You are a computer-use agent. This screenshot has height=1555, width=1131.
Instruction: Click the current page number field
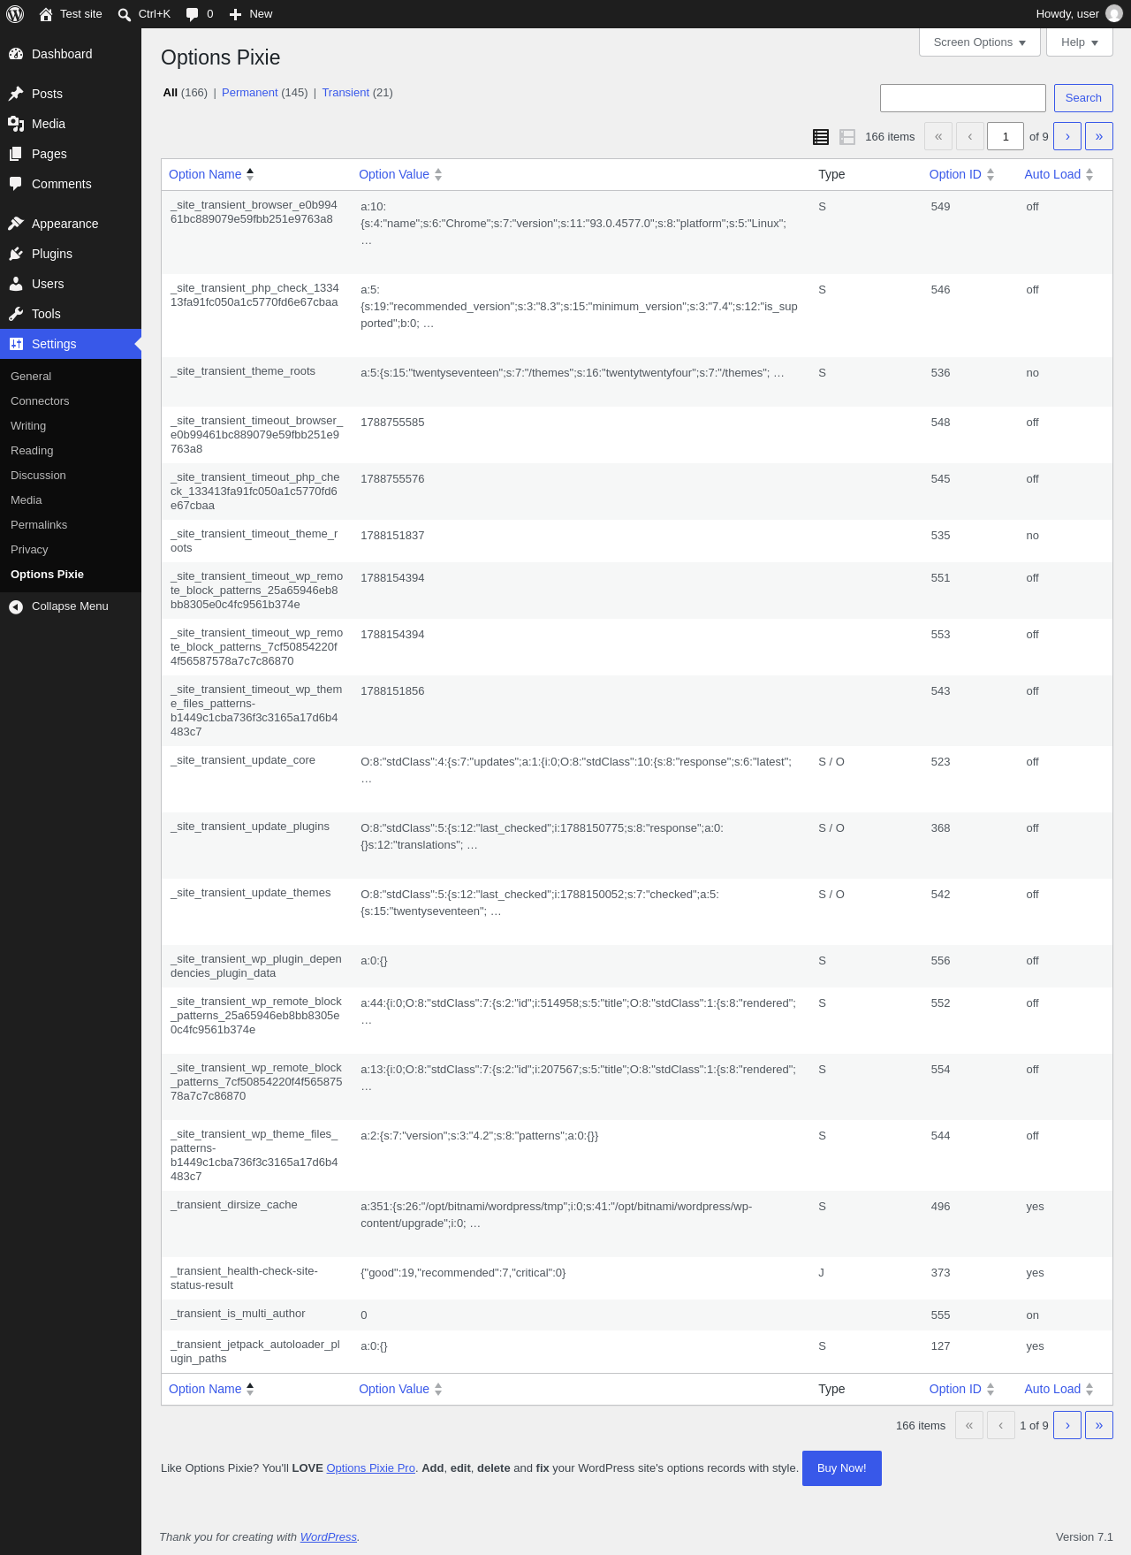[x=1006, y=136]
